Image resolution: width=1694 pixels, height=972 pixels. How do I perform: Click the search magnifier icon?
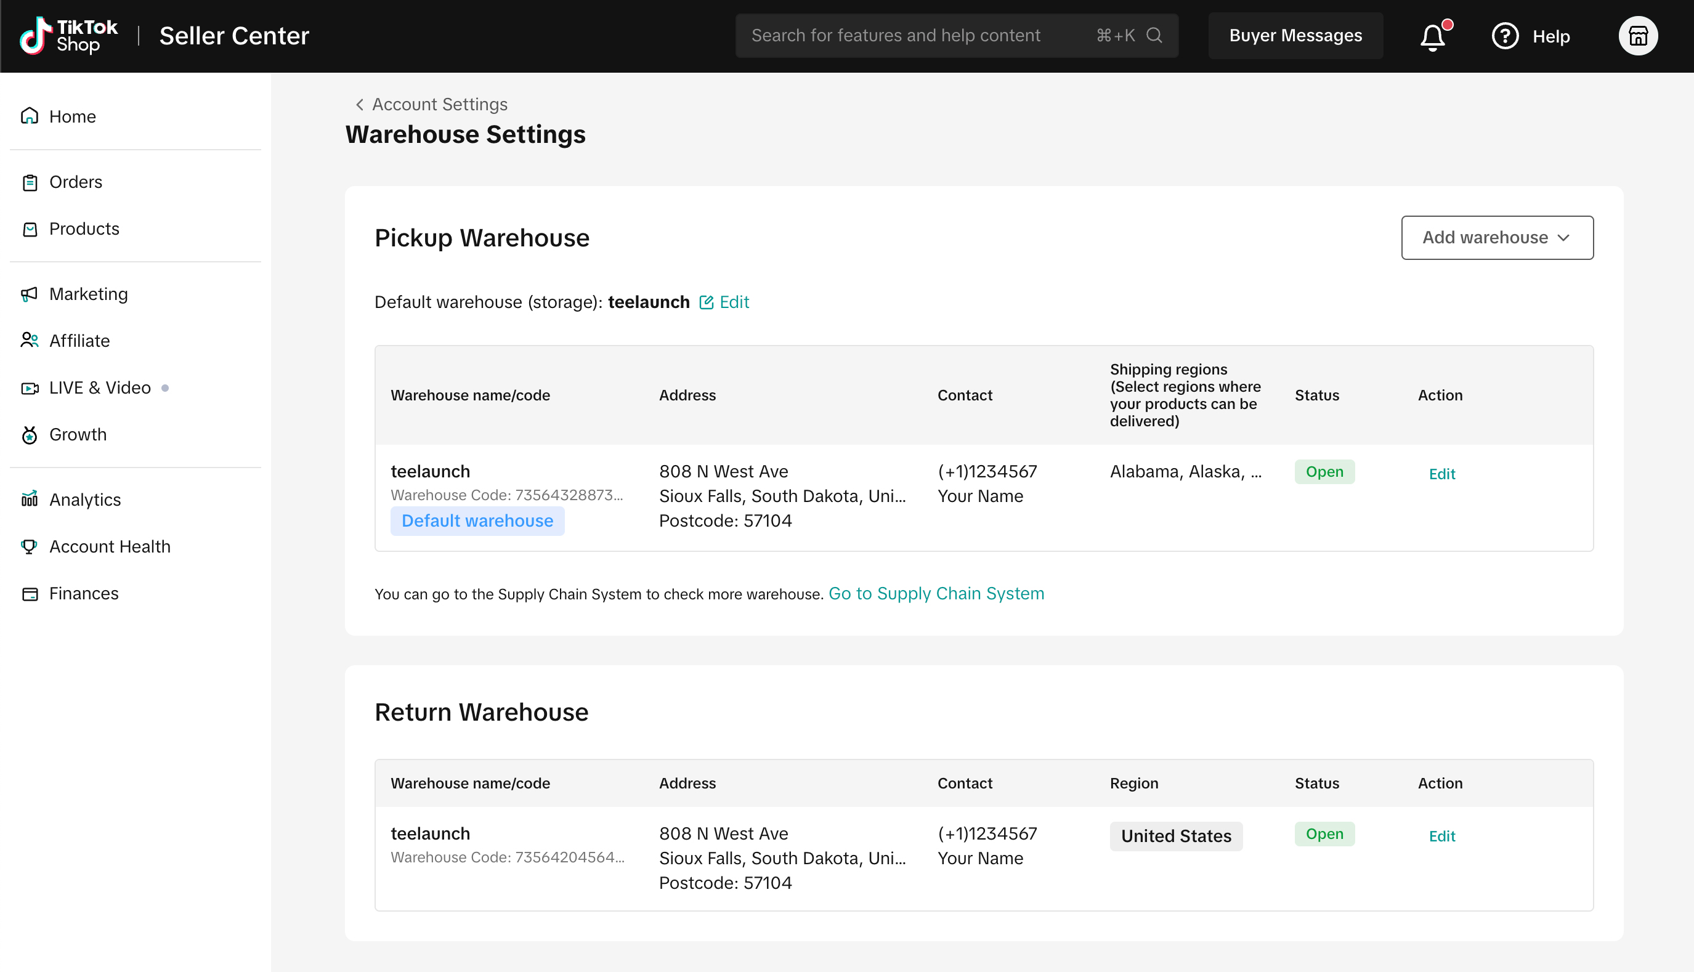tap(1154, 35)
